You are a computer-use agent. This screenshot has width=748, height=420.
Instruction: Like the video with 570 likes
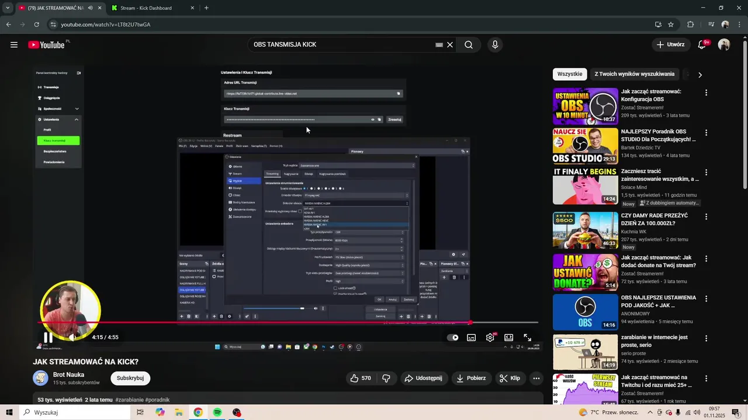coord(361,378)
